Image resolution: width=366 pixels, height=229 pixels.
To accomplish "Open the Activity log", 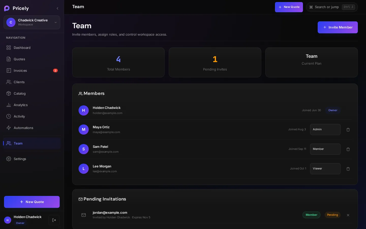I will pyautogui.click(x=32, y=116).
